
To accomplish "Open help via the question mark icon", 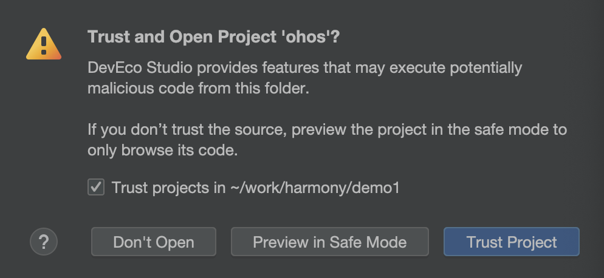I will coord(44,242).
